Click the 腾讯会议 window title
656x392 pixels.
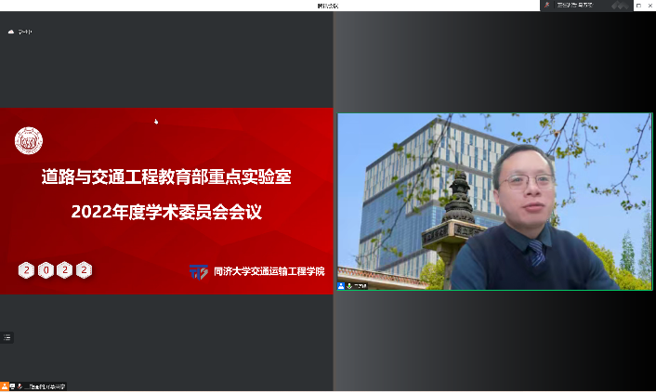[328, 5]
